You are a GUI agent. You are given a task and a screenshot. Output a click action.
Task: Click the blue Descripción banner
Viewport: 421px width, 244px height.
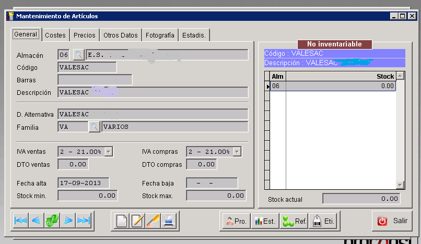tap(334, 63)
